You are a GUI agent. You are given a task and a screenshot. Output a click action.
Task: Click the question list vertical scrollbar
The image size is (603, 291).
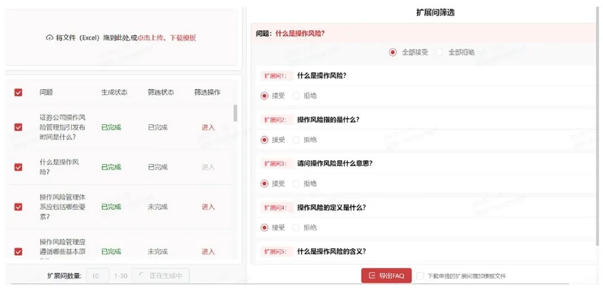236,113
